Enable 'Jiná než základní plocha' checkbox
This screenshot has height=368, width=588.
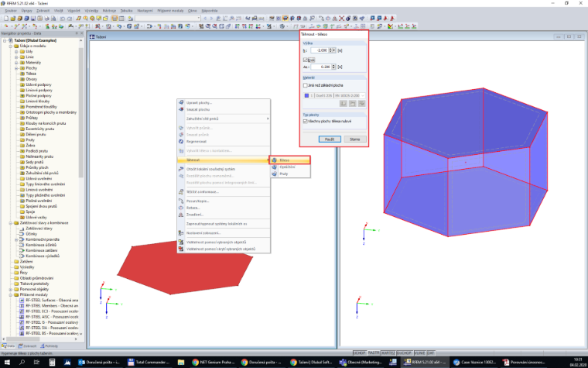point(306,86)
